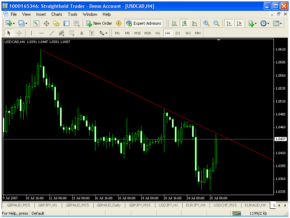
Task: Open the Market Watch window icon
Action: [36, 23]
